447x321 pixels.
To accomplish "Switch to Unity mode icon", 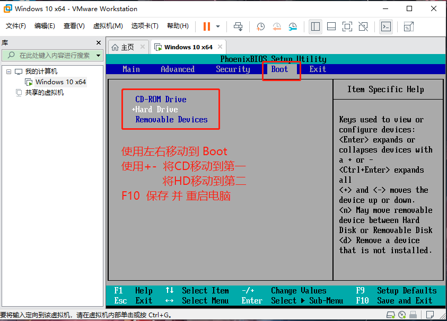I will [363, 26].
